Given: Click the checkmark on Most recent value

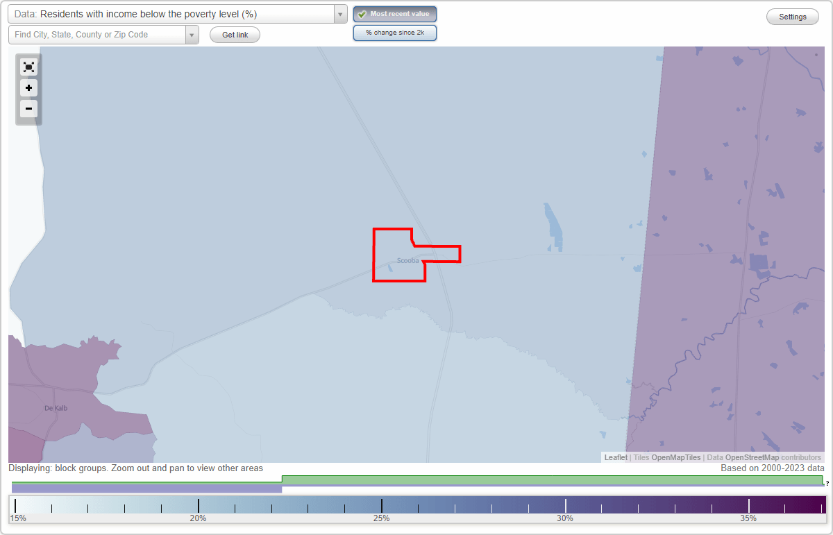Looking at the screenshot, I should point(362,13).
